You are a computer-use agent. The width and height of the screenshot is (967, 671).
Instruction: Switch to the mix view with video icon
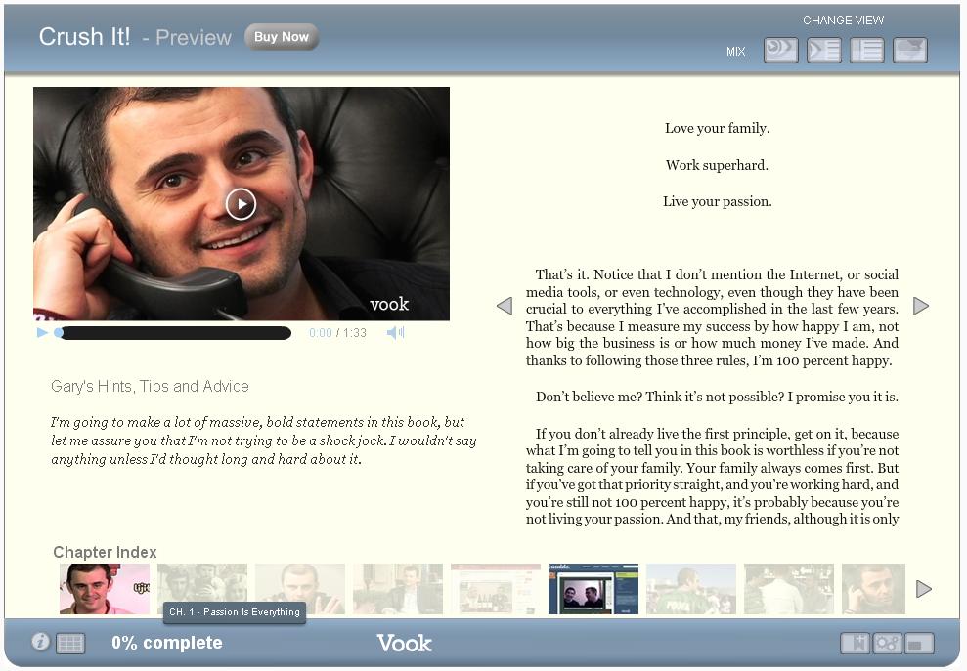pyautogui.click(x=781, y=51)
